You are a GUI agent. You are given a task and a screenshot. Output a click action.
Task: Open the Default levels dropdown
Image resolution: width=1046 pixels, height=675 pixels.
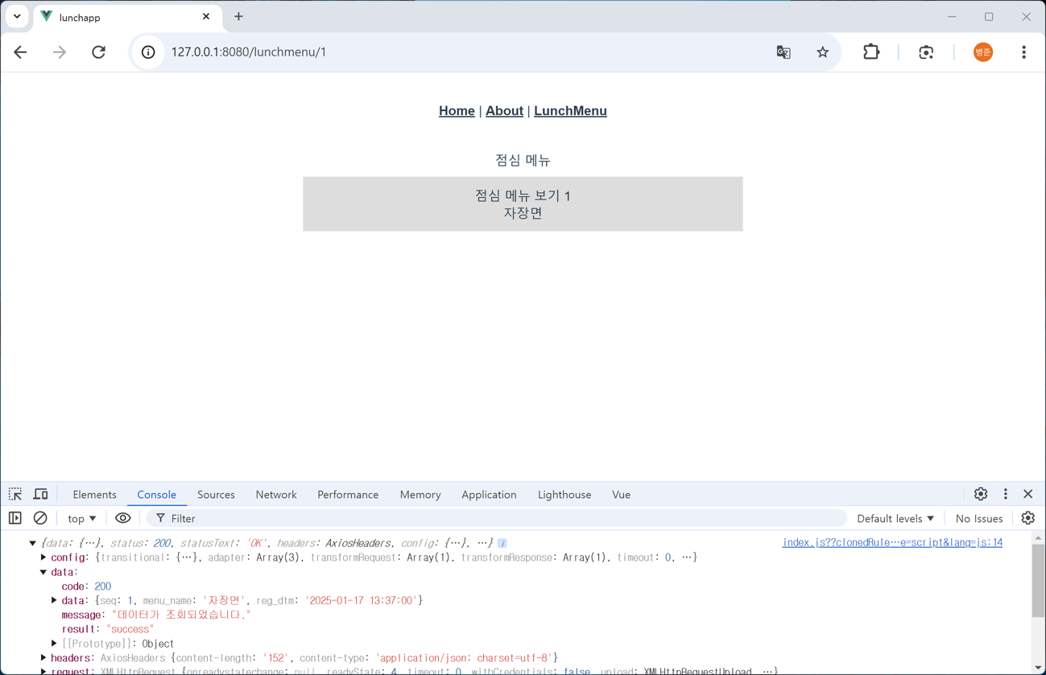coord(895,519)
